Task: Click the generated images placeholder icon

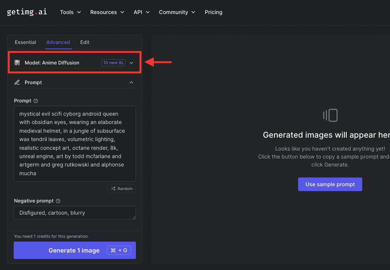Action: [x=330, y=115]
